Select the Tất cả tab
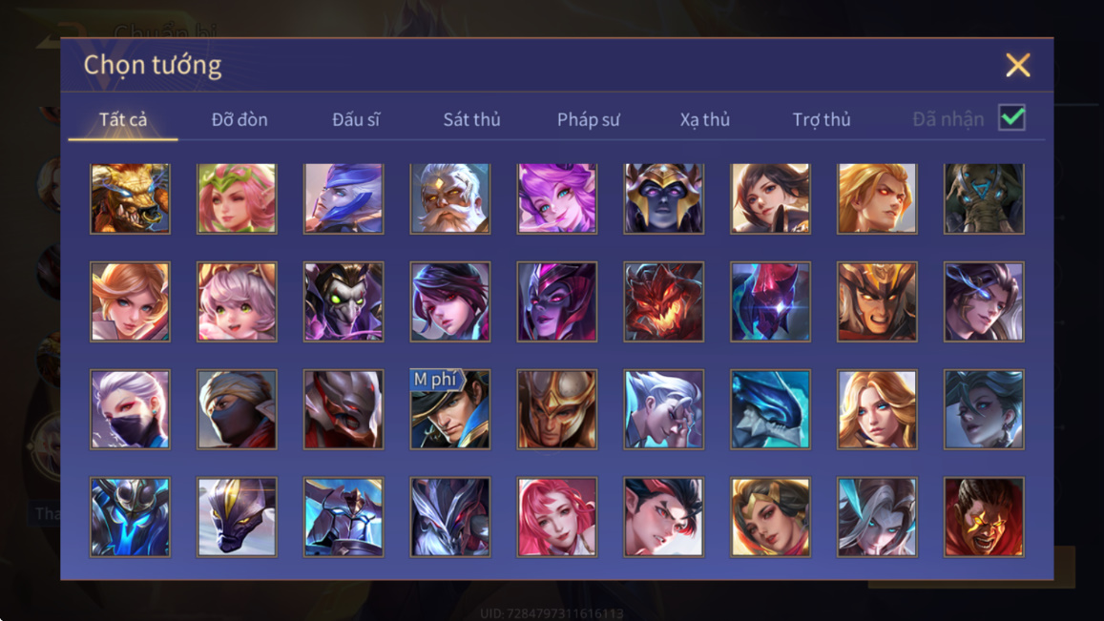 coord(123,119)
